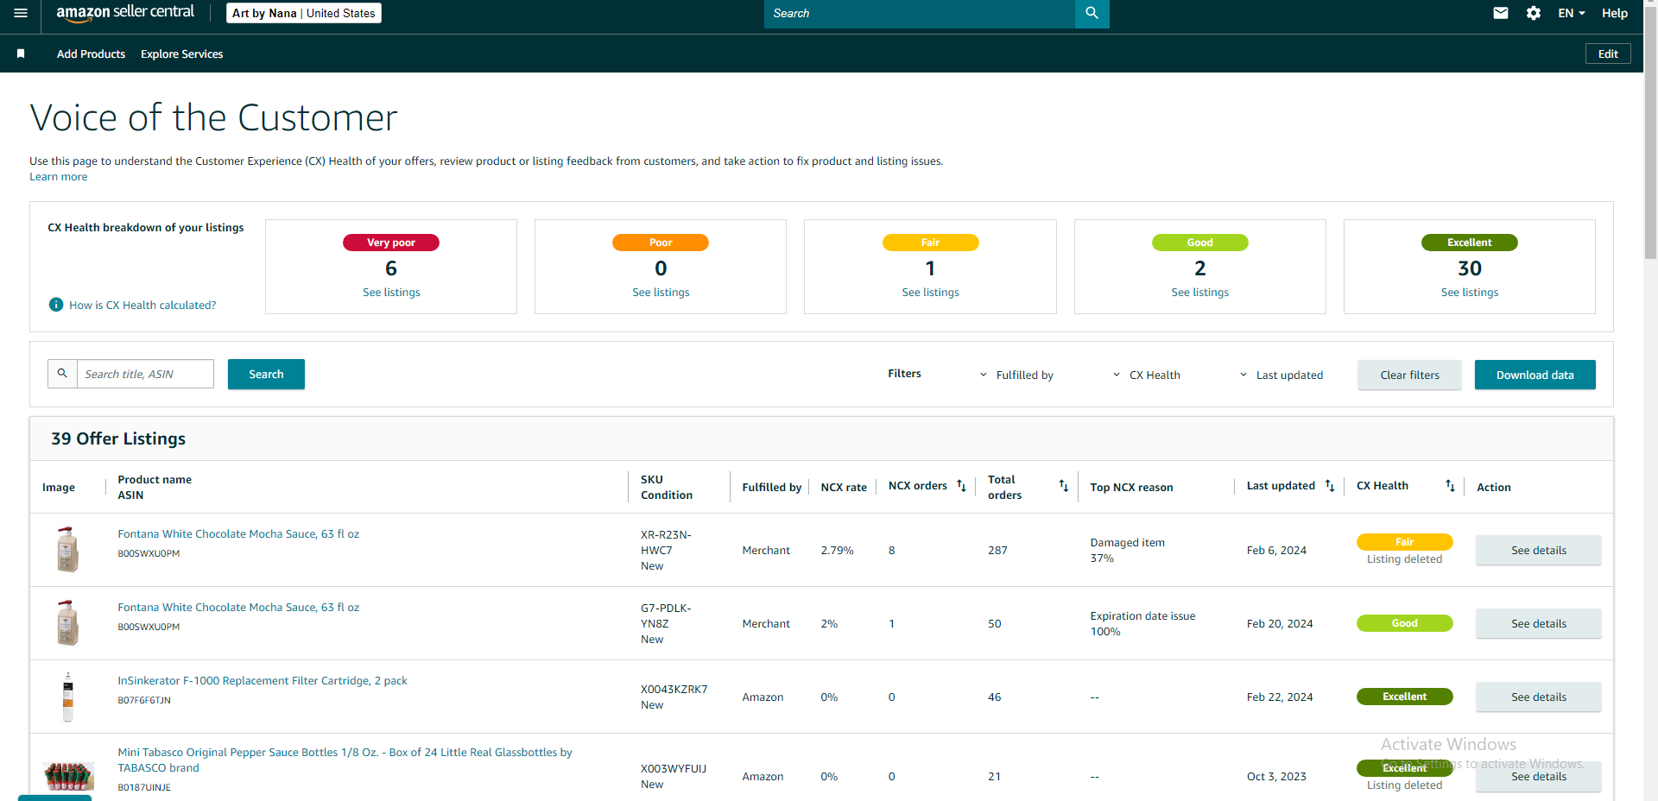
Task: Open the Art by Nana store switcher
Action: (x=304, y=13)
